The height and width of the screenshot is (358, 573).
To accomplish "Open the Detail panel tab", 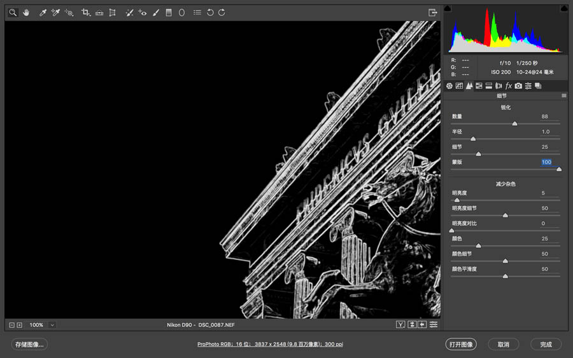I will pyautogui.click(x=469, y=86).
